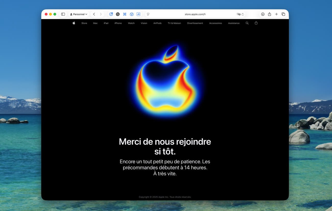The image size is (332, 211).
Task: Click the text 'précommandes débutent à 14 heures.'
Action: pos(165,168)
